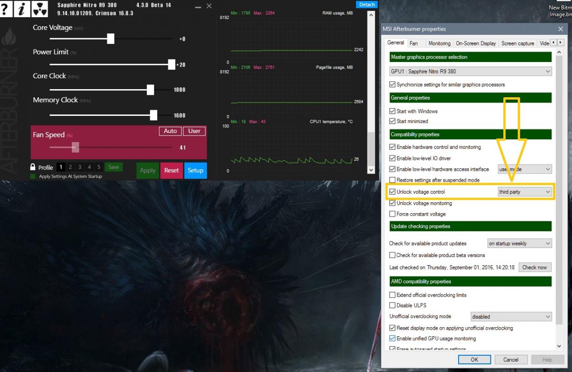The image size is (572, 372).
Task: Click the Core Clock slider handle
Action: click(151, 90)
